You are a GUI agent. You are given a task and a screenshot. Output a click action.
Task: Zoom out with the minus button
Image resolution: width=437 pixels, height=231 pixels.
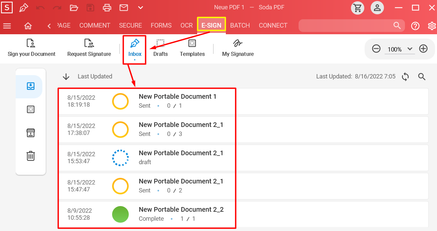(x=376, y=49)
